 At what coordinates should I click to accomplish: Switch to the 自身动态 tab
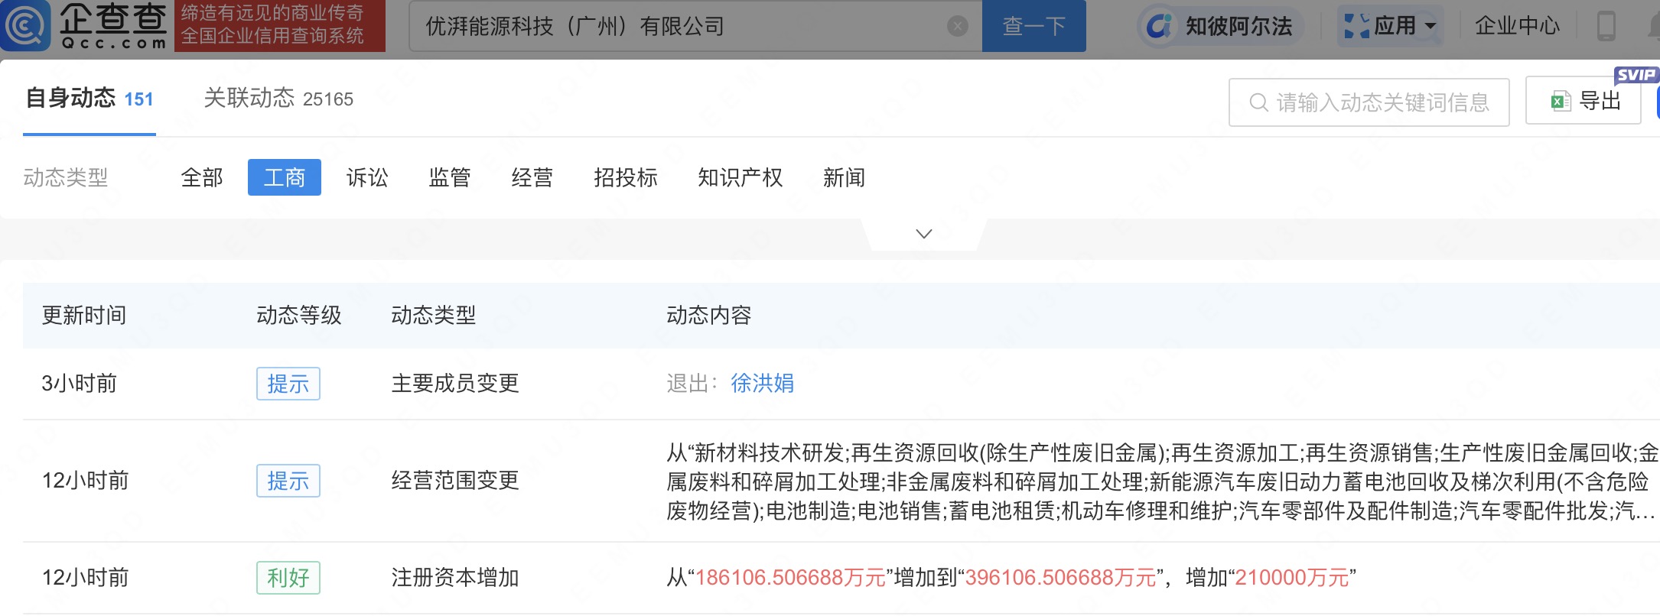coord(90,99)
